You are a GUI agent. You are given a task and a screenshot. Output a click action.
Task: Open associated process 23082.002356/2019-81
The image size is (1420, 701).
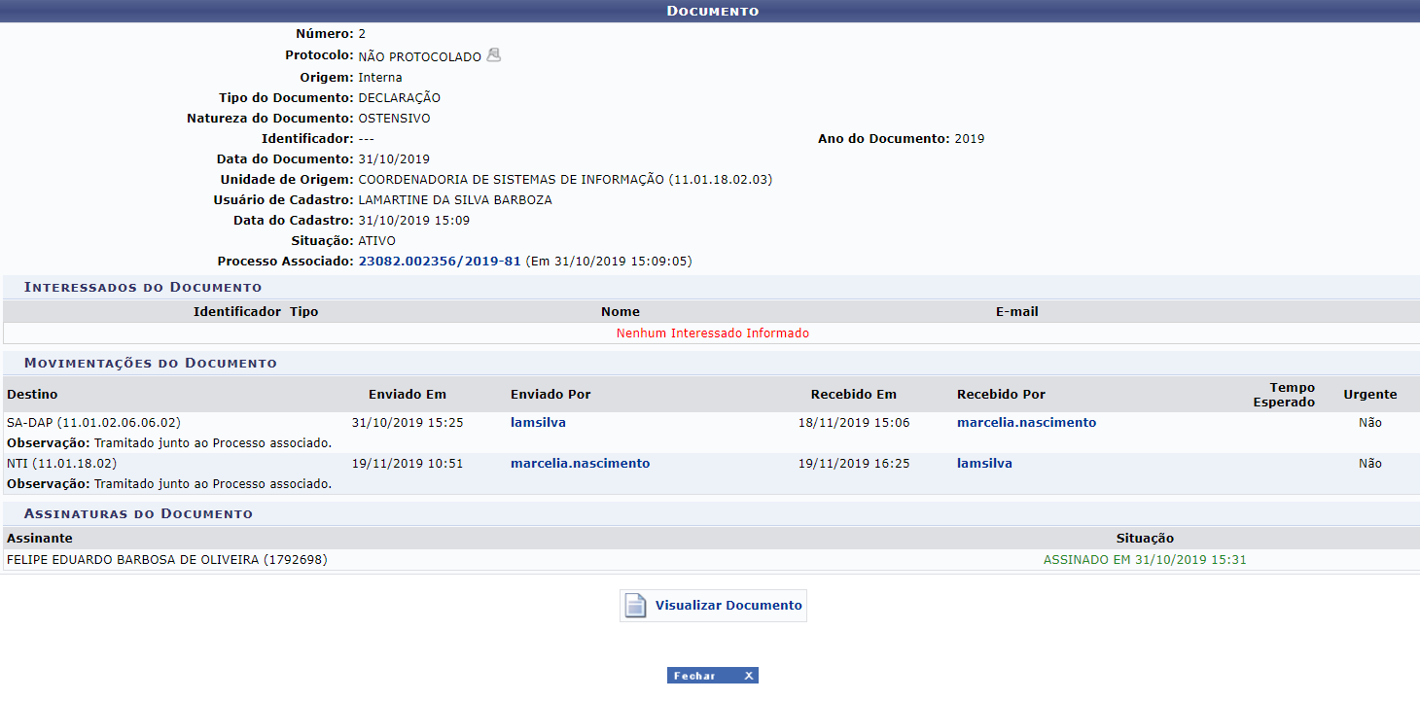click(440, 262)
